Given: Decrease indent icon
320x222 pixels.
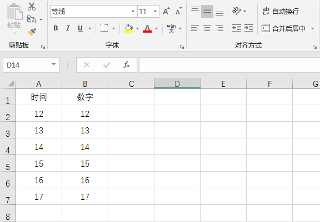Looking at the screenshot, I should pos(237,28).
